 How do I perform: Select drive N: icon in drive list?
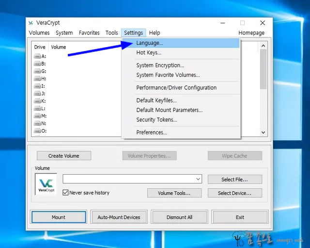(37, 123)
